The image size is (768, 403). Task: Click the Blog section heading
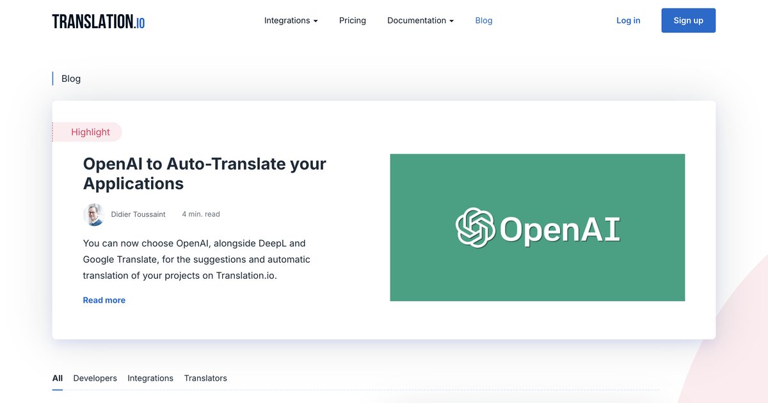[70, 78]
